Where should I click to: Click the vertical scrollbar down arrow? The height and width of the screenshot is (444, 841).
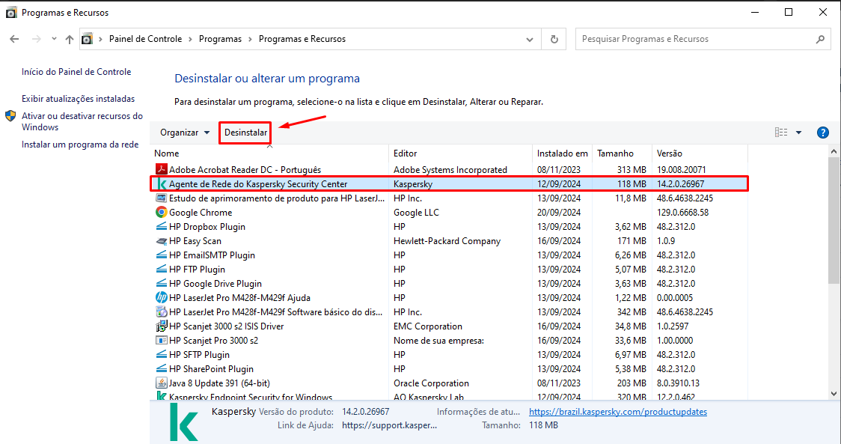coord(834,394)
